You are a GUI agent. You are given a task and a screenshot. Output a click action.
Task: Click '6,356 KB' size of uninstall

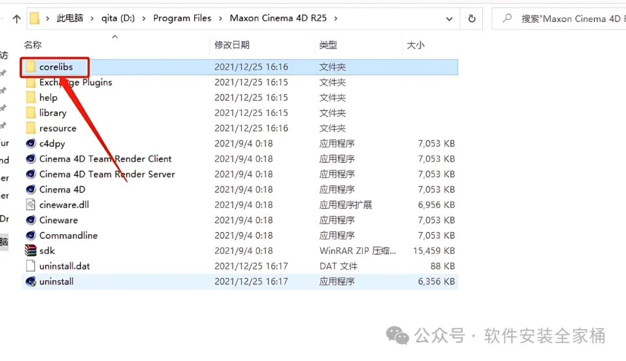[x=436, y=281]
